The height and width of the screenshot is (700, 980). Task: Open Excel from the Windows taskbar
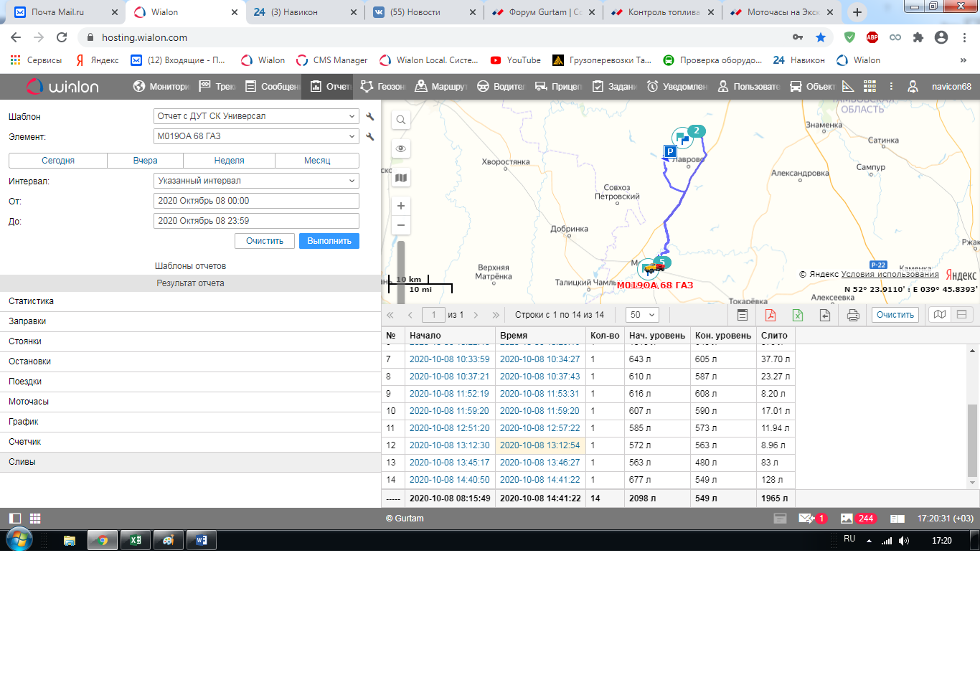(x=135, y=540)
